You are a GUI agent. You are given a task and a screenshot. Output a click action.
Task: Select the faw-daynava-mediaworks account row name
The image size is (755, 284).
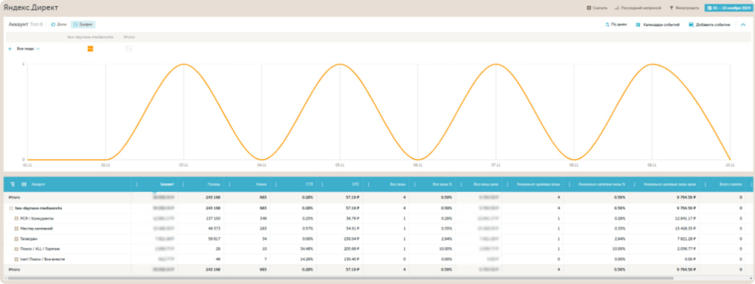pos(38,208)
